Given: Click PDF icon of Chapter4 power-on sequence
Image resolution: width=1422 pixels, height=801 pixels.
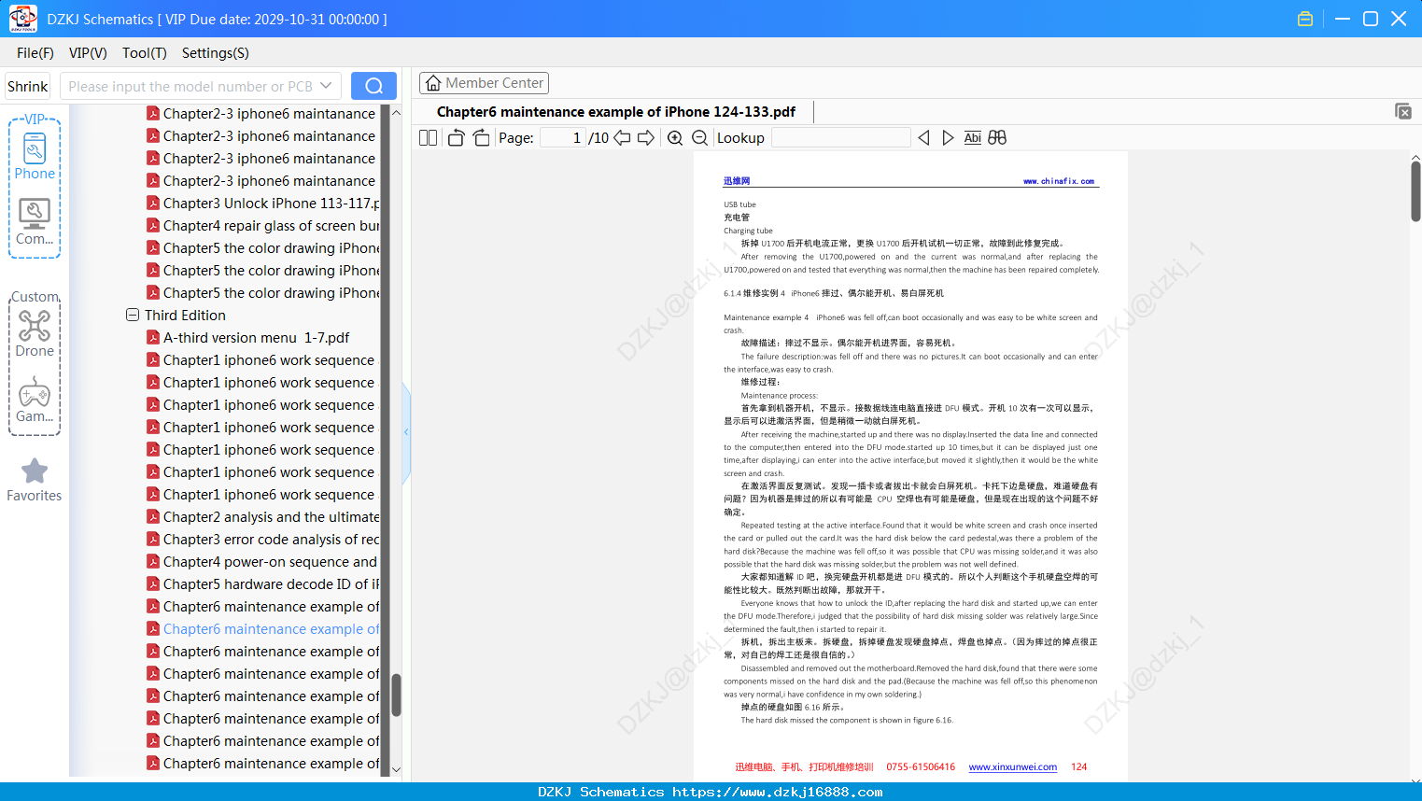Looking at the screenshot, I should (x=153, y=561).
